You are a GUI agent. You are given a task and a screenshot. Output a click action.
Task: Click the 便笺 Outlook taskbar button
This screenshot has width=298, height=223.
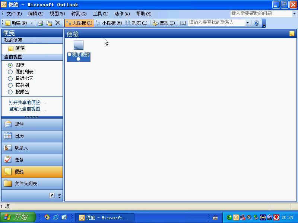point(105,218)
